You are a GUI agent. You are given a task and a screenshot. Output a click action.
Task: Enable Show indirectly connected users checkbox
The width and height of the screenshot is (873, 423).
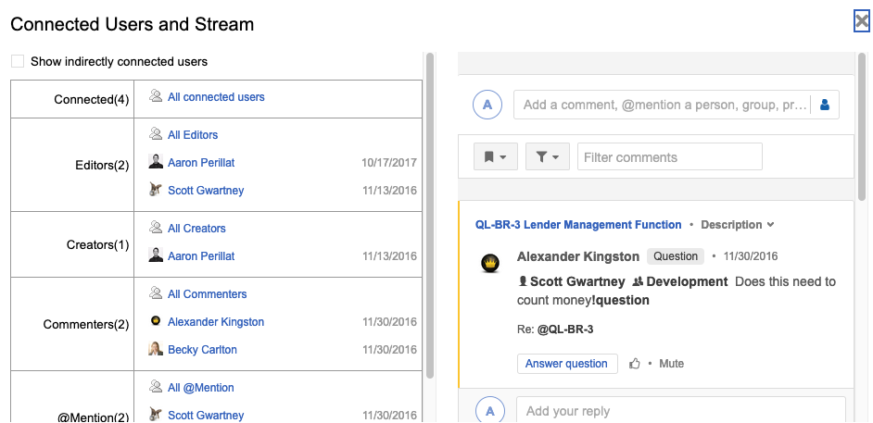coord(18,61)
